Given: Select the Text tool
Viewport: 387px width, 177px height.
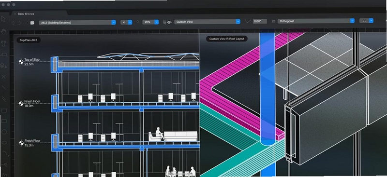Looking at the screenshot, I should tap(3, 43).
